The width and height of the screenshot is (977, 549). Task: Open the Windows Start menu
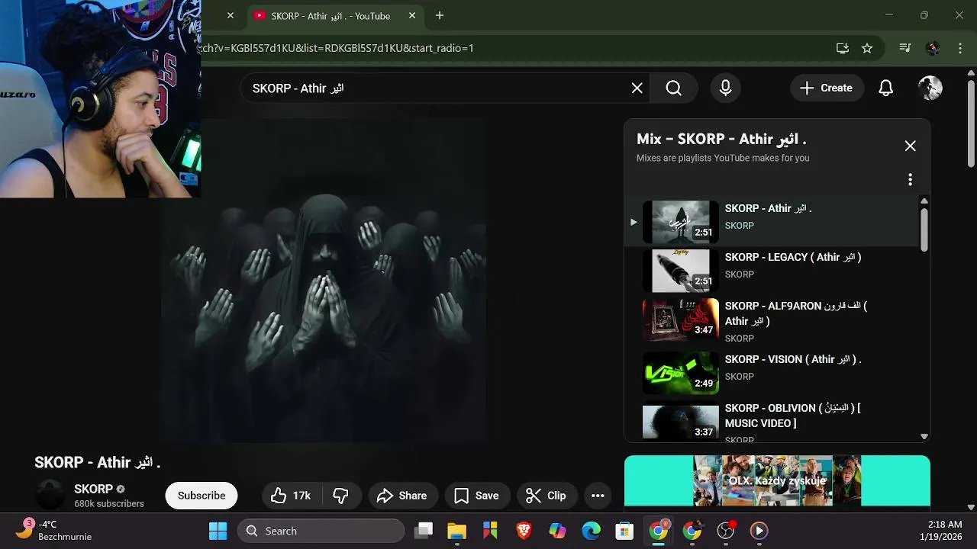click(x=218, y=531)
